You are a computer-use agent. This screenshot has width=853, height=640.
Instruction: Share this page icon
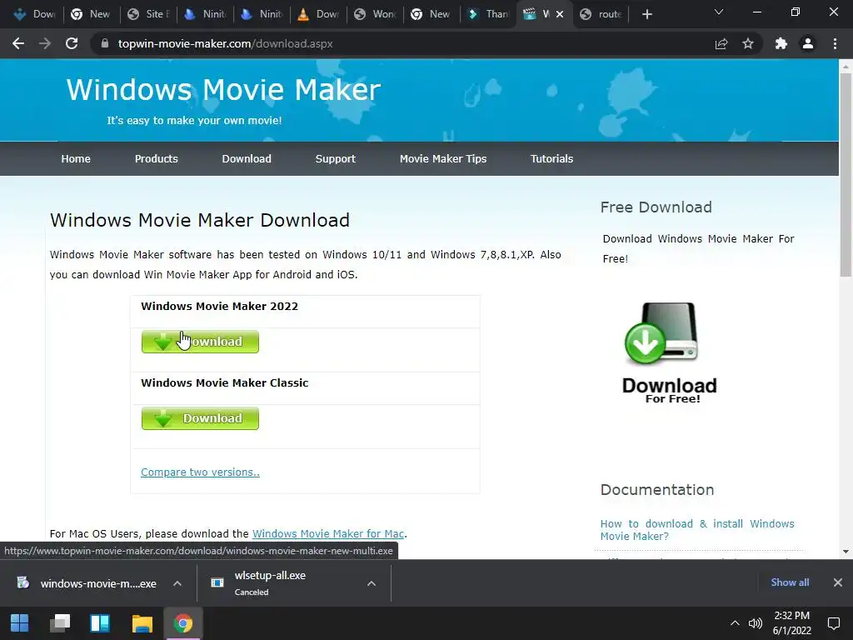721,43
